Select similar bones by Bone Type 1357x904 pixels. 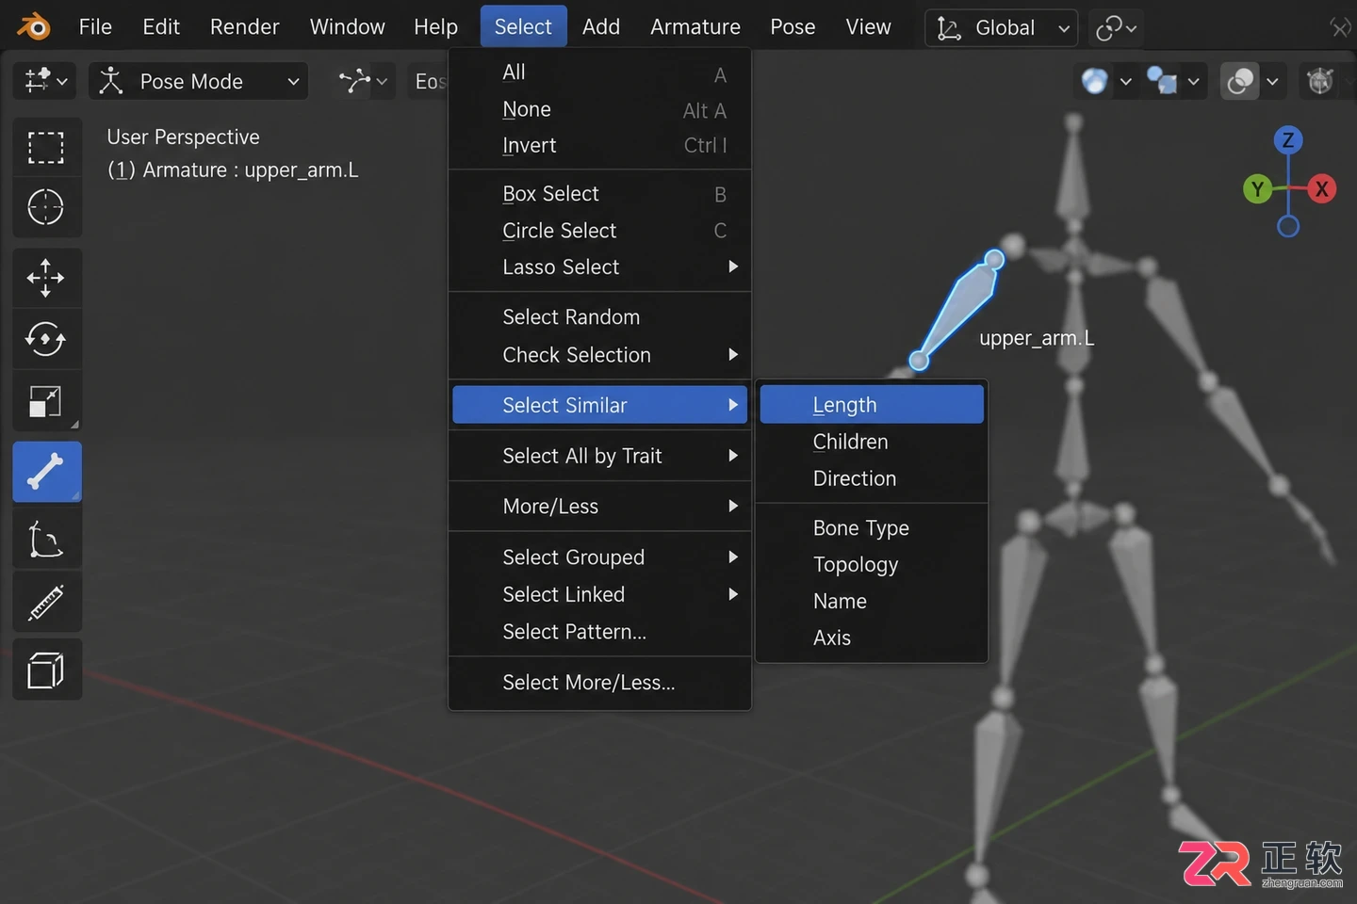coord(872,528)
